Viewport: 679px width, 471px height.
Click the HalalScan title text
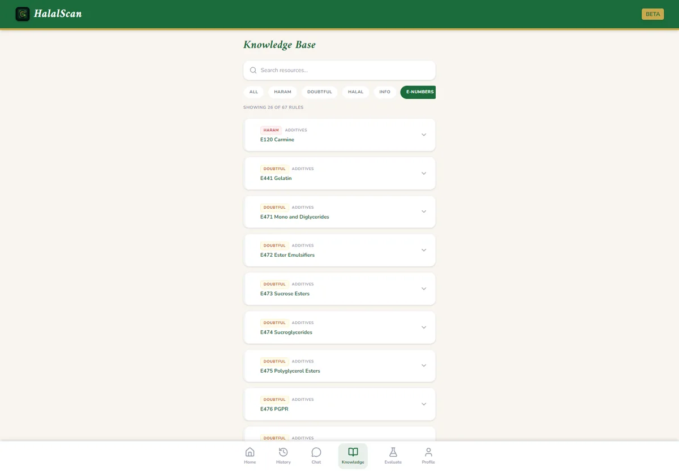(x=58, y=14)
